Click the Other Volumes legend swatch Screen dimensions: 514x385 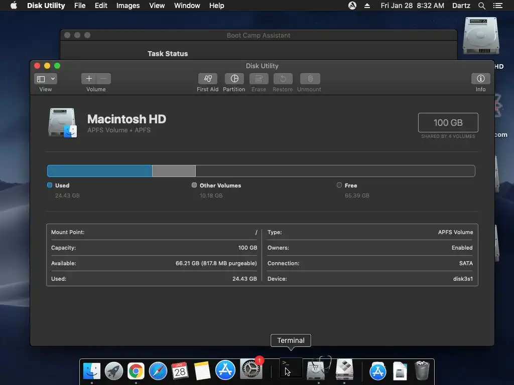(x=194, y=185)
